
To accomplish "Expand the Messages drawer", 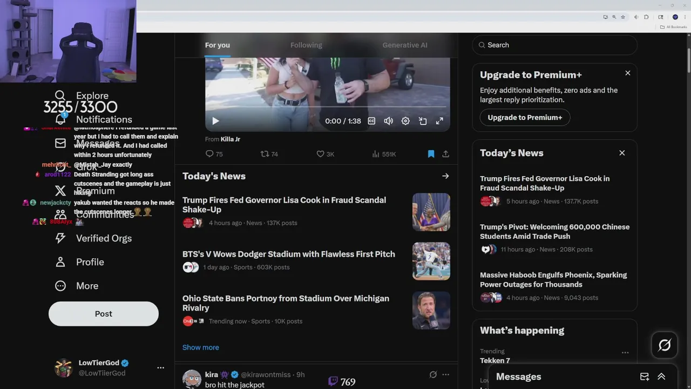I will 661,377.
